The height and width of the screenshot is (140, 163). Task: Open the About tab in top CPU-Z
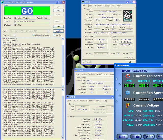point(119,6)
